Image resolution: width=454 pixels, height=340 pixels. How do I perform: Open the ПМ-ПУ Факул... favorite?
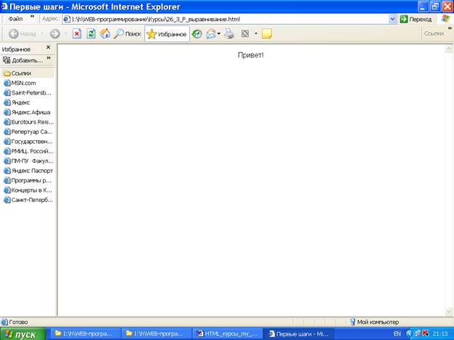click(28, 161)
